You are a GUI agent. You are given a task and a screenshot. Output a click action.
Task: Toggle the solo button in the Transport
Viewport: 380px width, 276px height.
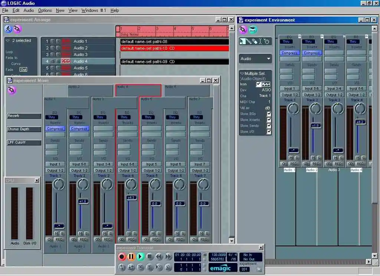[x=150, y=267]
